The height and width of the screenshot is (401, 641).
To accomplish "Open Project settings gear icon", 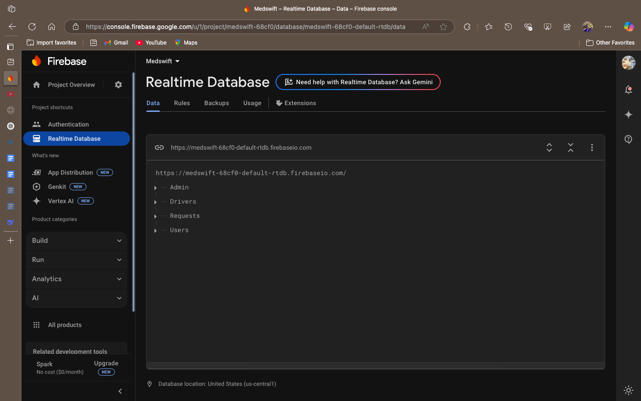I will coord(118,85).
